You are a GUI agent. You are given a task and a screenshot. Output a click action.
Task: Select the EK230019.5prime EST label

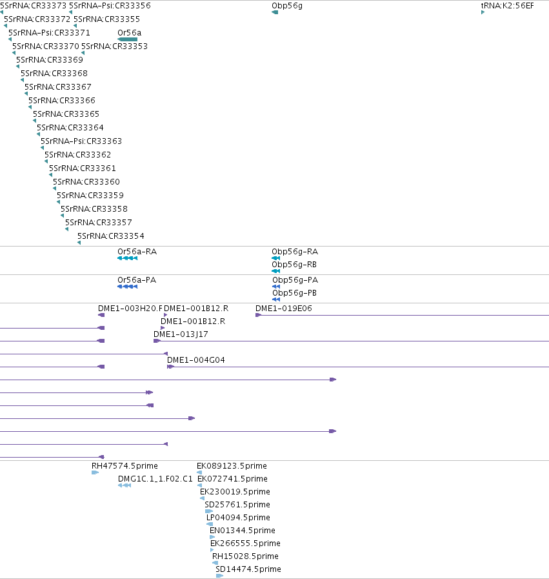pyautogui.click(x=235, y=492)
